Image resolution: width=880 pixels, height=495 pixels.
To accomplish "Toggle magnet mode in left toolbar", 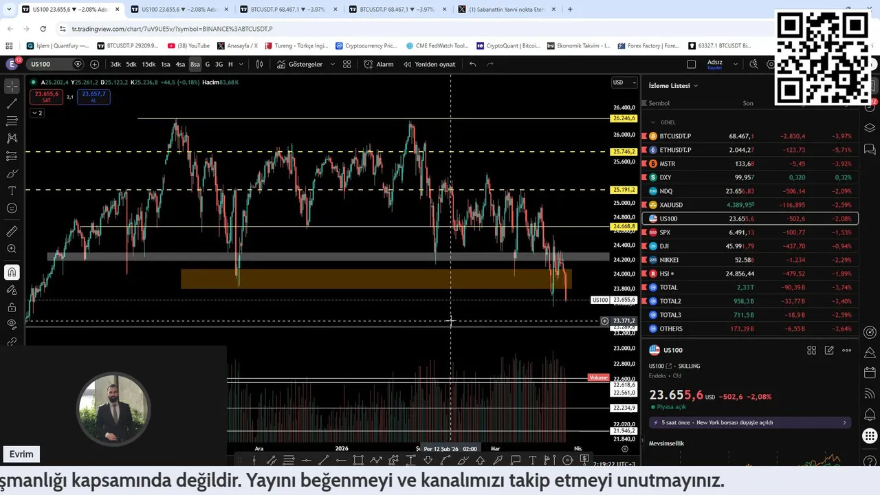I will (x=12, y=272).
